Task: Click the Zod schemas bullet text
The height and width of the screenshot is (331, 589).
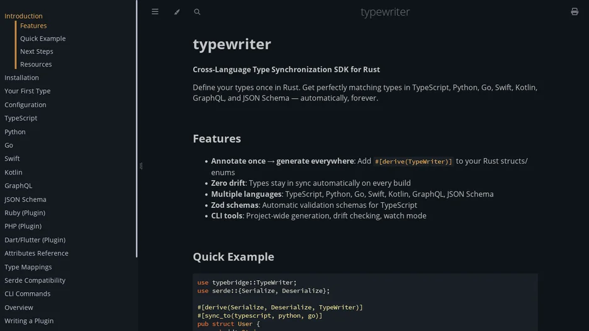Action: click(x=314, y=205)
